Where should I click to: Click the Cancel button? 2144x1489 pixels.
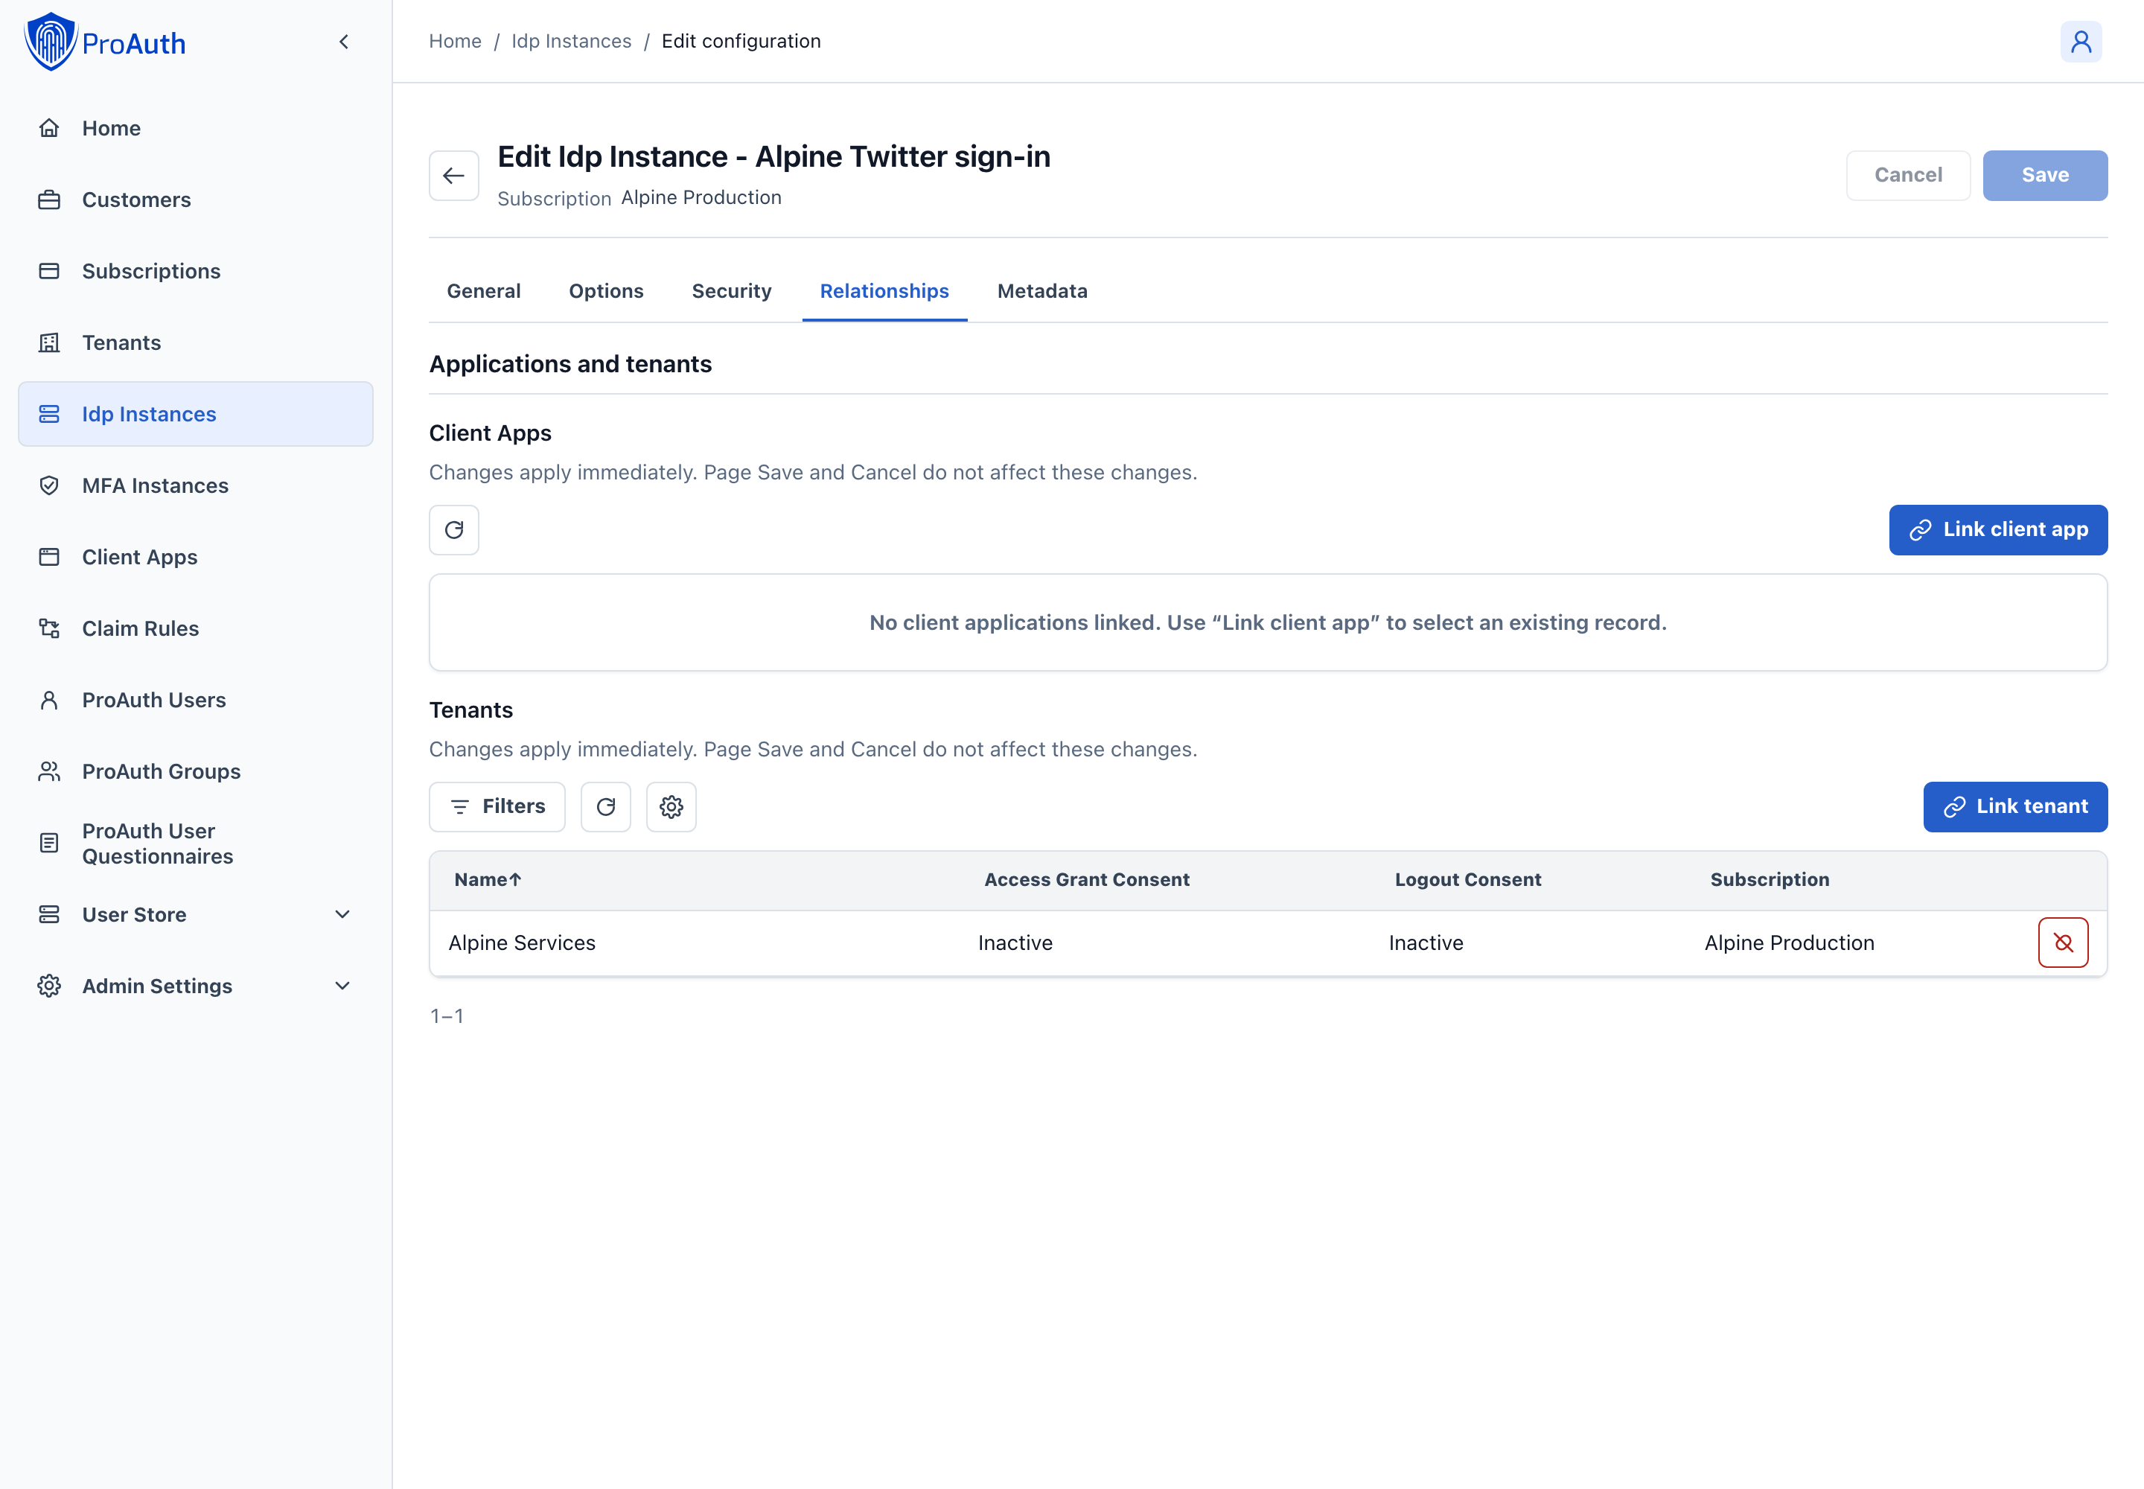1908,176
